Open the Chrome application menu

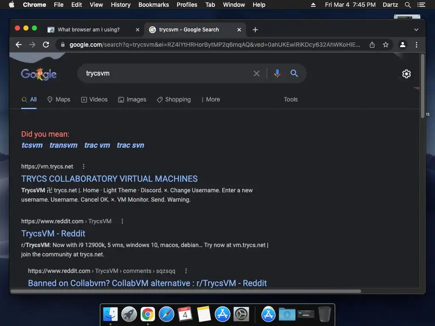34,5
